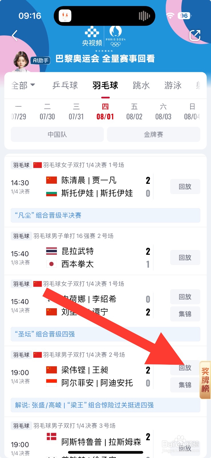The width and height of the screenshot is (211, 458).
Task: Select date 08/02 Friday
Action: point(134,112)
